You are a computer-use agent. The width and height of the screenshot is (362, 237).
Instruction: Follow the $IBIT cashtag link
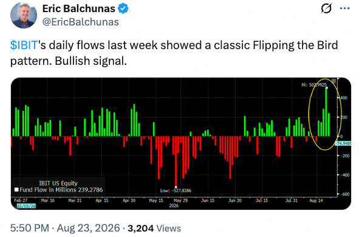(x=24, y=45)
